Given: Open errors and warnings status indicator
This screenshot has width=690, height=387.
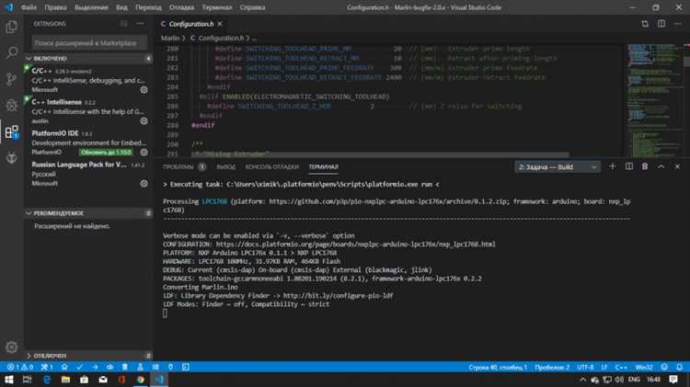Looking at the screenshot, I should [20, 367].
